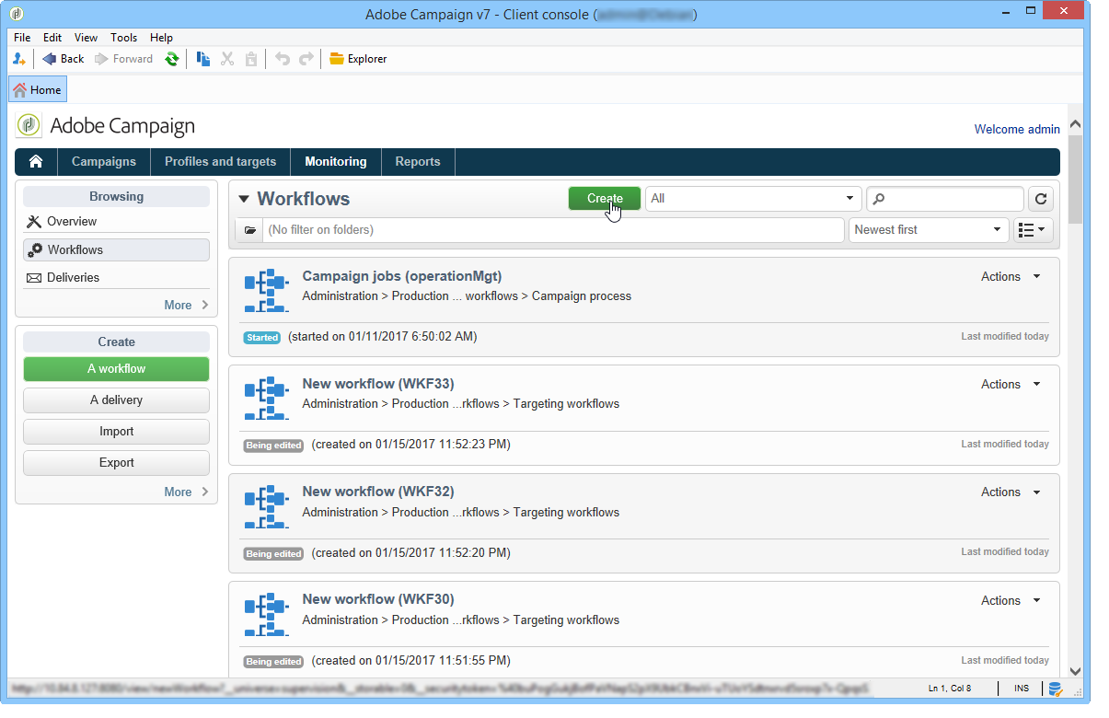Open the Tools menu

point(124,38)
